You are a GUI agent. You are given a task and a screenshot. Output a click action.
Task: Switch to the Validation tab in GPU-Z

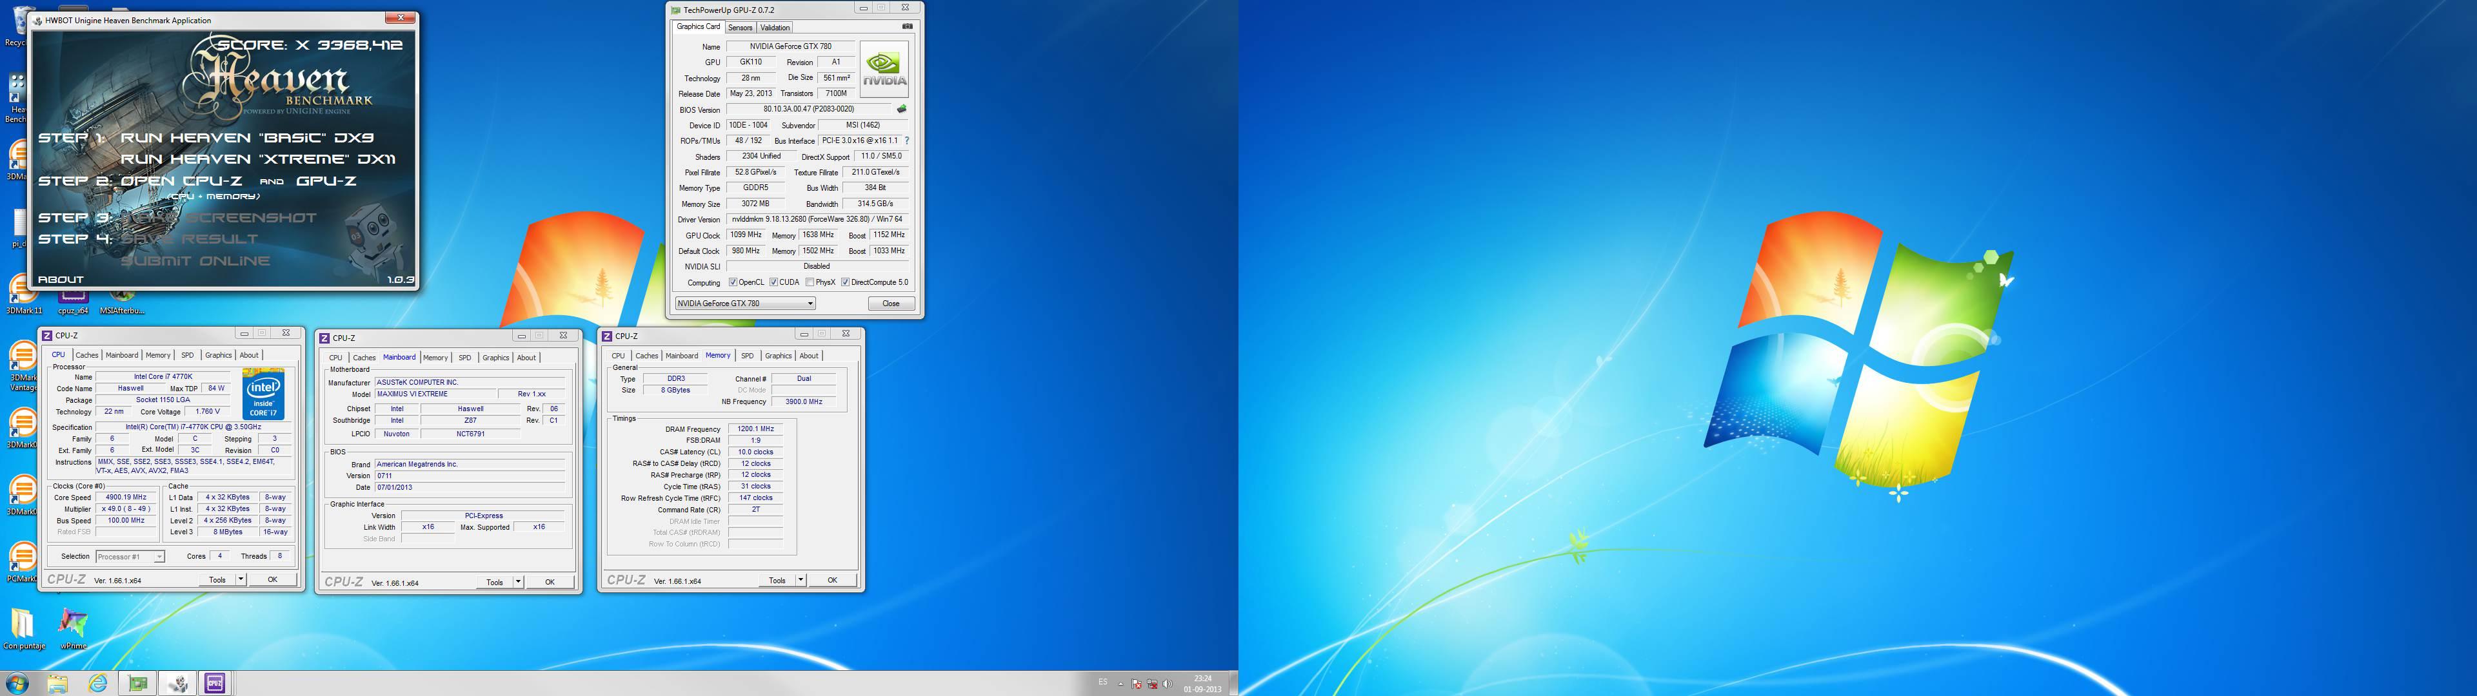coord(775,28)
